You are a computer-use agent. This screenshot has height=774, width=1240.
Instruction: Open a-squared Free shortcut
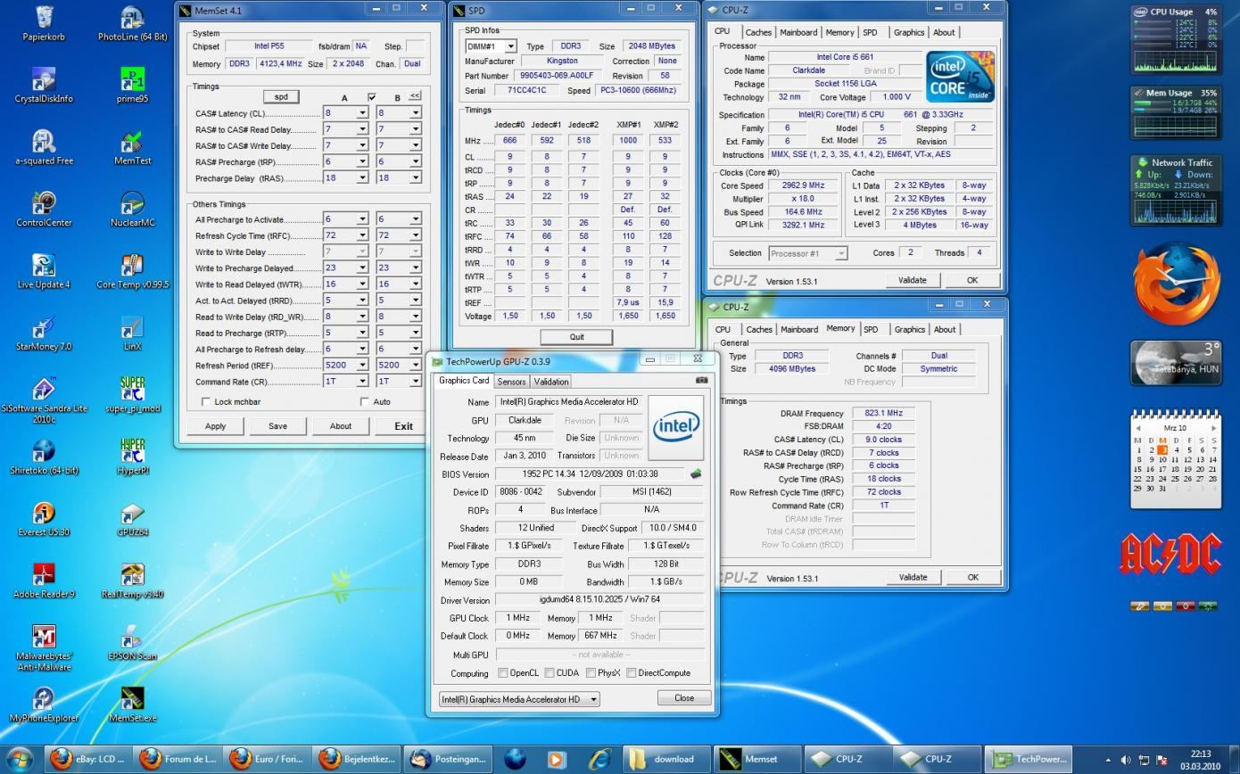pyautogui.click(x=44, y=147)
